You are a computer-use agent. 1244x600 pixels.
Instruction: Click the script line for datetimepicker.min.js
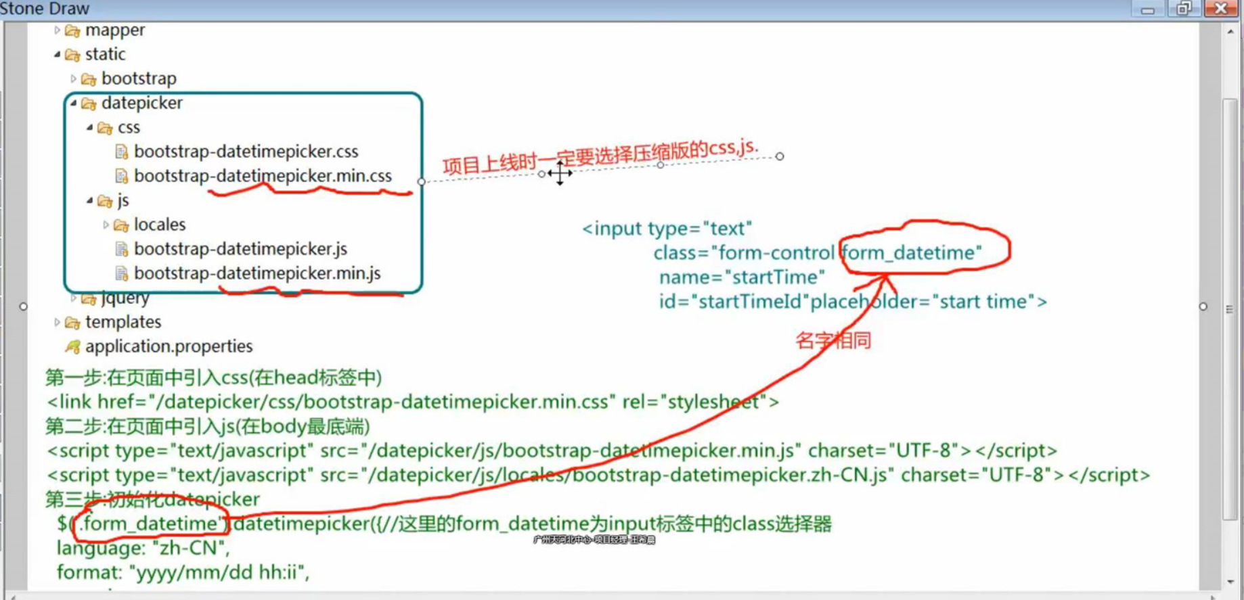pos(552,451)
